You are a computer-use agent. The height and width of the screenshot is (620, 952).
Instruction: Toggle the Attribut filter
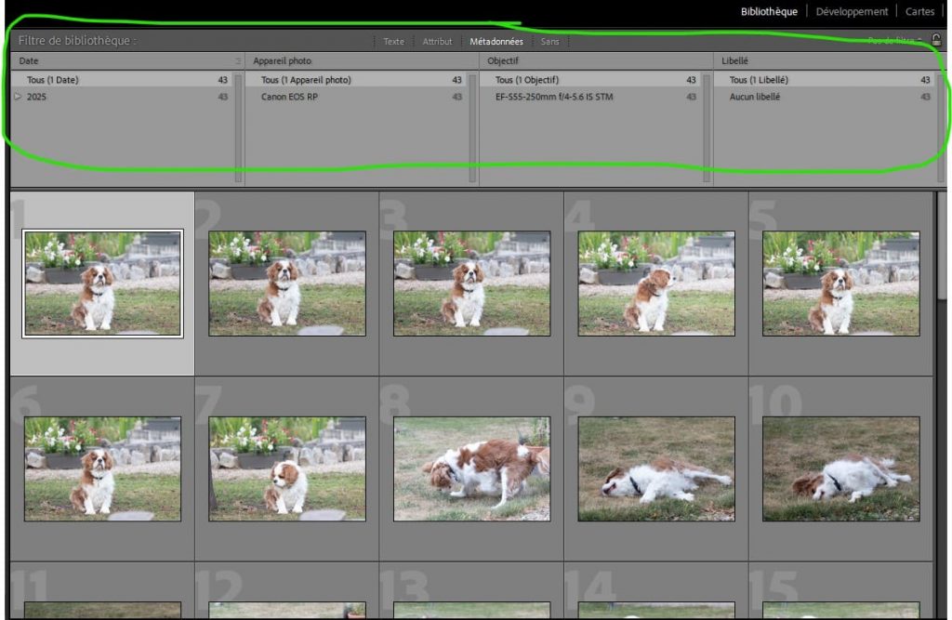[437, 41]
